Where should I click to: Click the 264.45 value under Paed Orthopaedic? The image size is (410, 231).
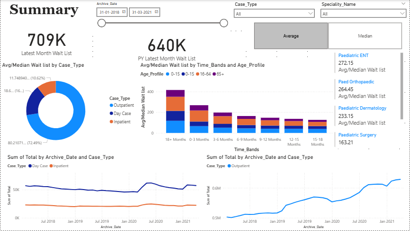tap(346, 89)
